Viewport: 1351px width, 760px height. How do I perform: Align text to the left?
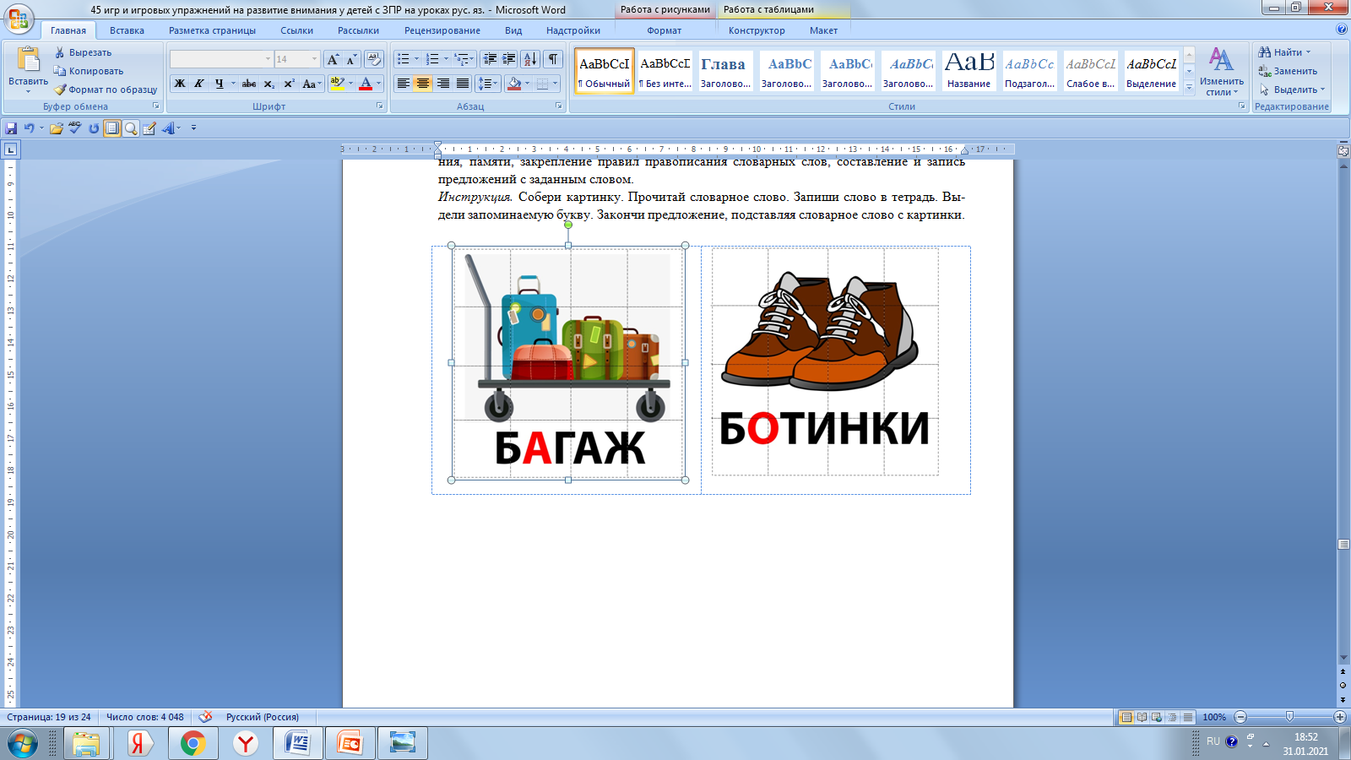point(404,84)
